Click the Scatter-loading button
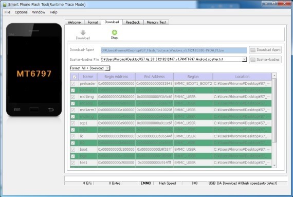 point(265,60)
